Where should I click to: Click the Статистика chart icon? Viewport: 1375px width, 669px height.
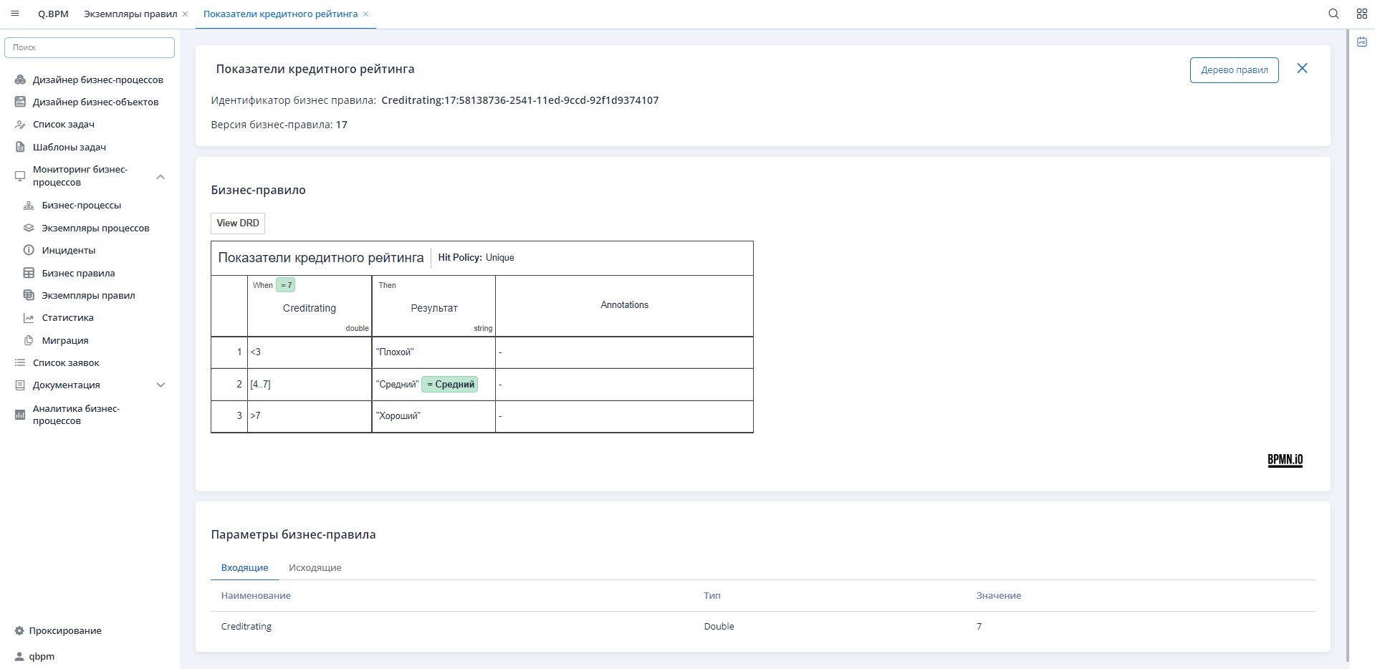click(29, 318)
